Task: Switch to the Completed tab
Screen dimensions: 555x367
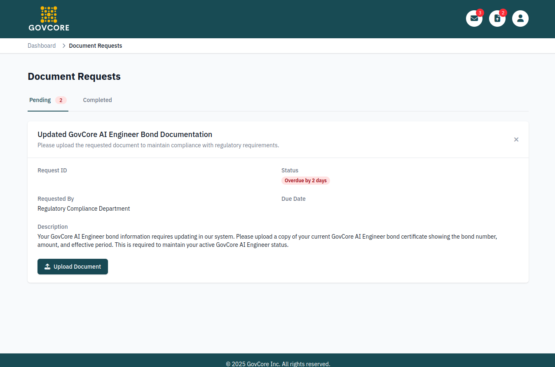Action: 97,100
